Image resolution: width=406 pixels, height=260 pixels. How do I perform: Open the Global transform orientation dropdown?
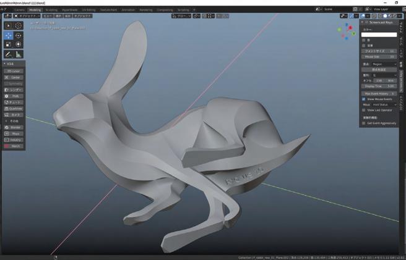point(181,16)
